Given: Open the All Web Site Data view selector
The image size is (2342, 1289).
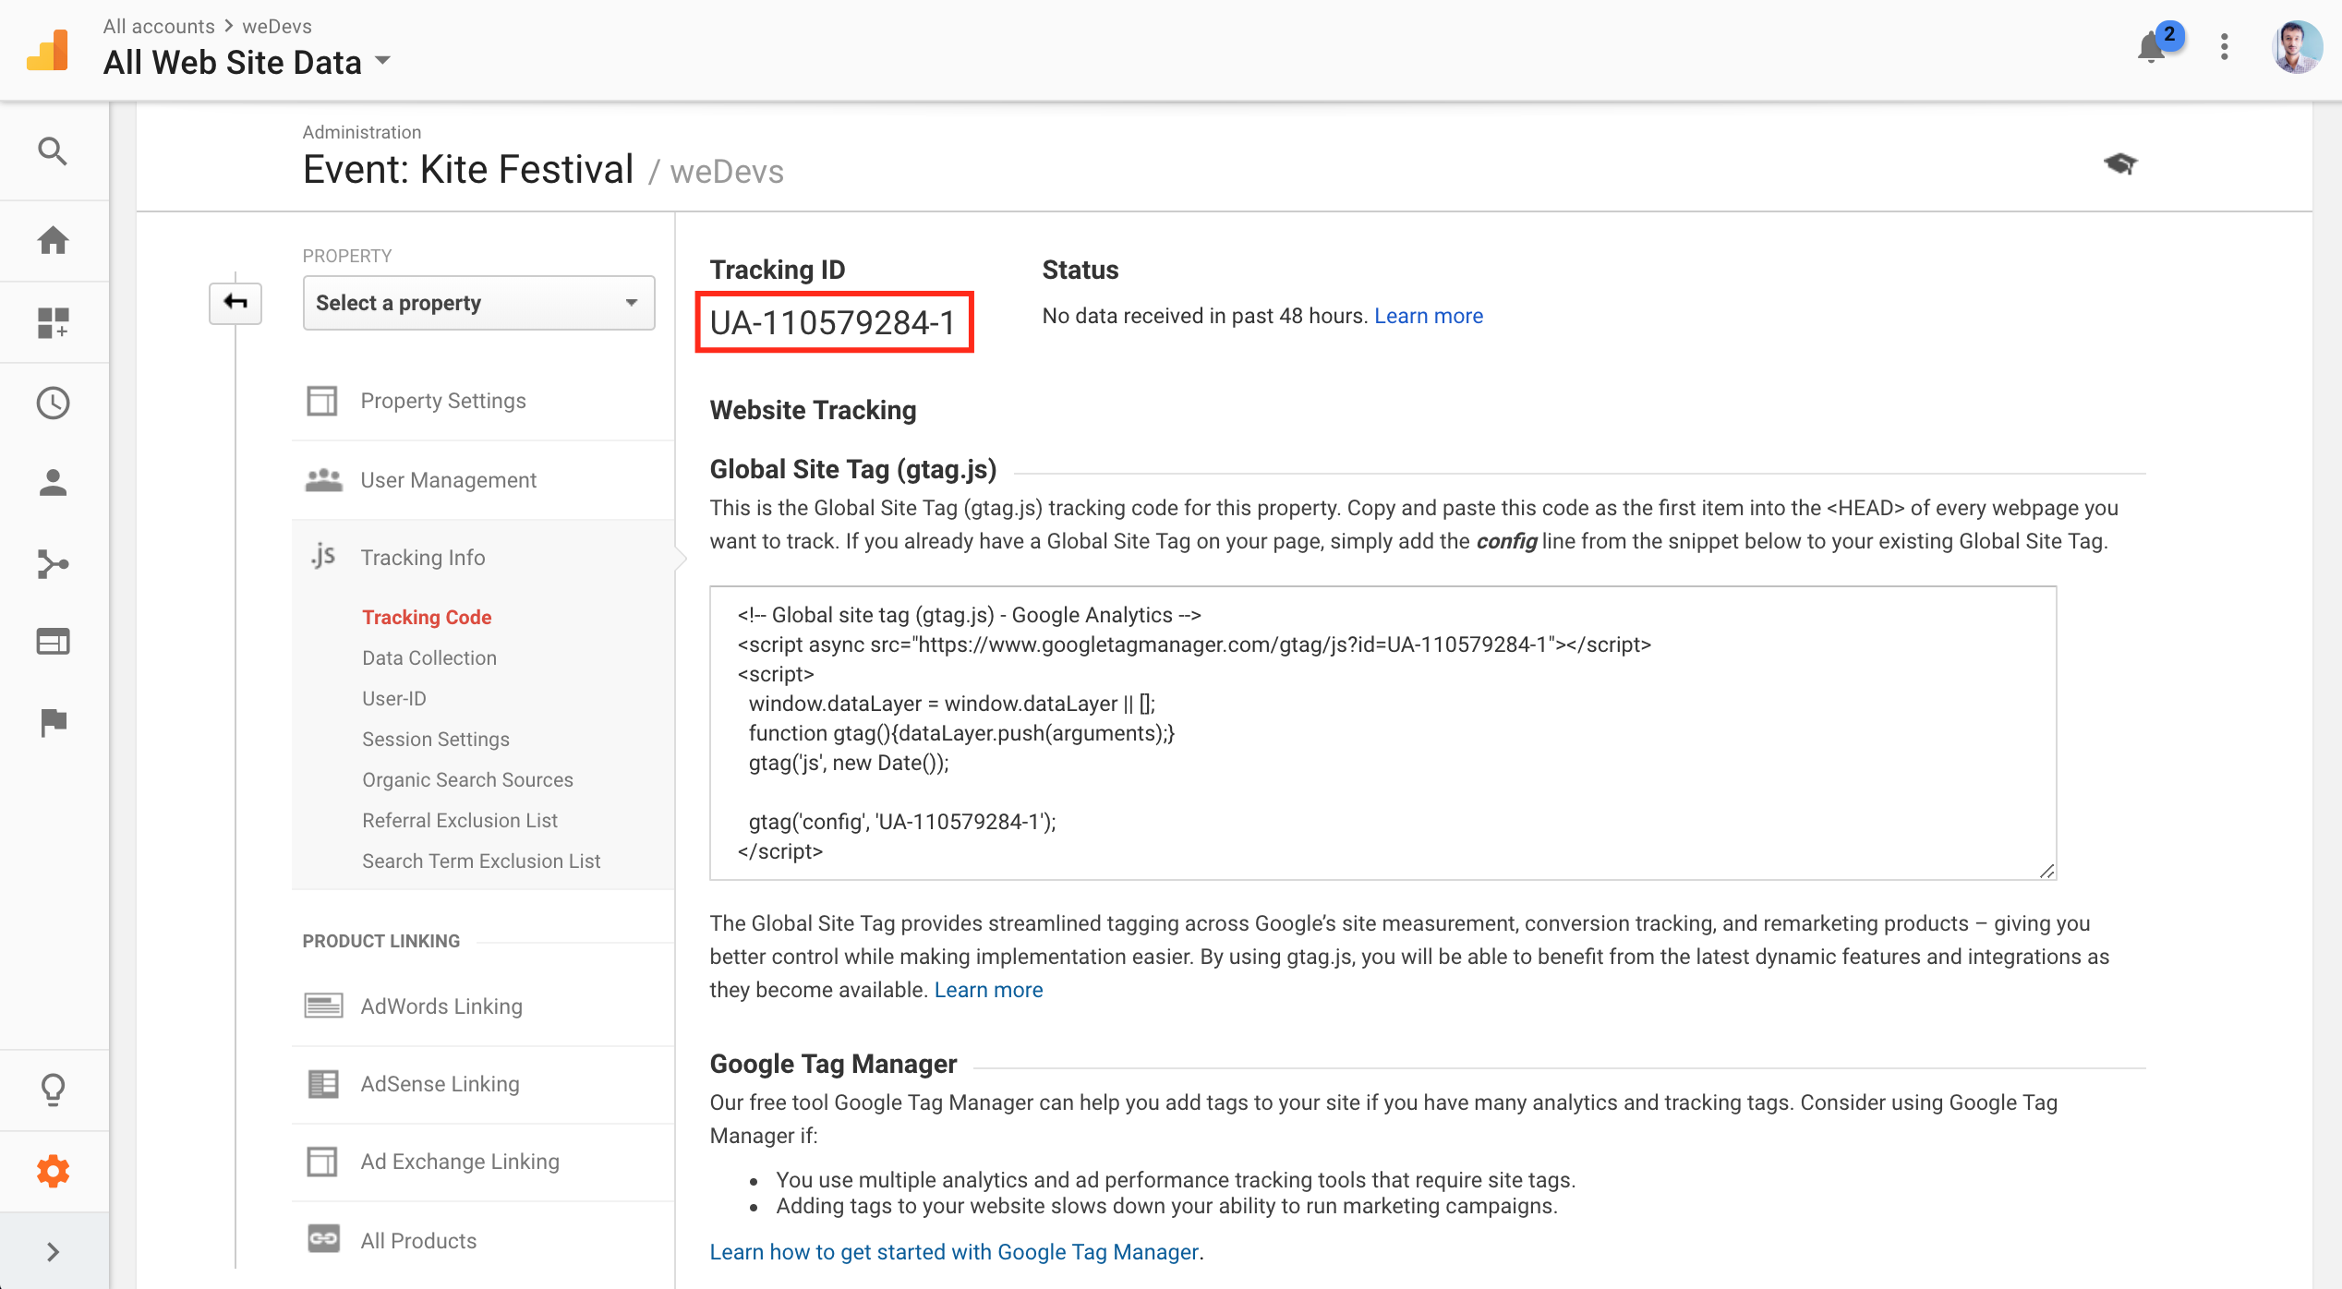Looking at the screenshot, I should [x=247, y=62].
